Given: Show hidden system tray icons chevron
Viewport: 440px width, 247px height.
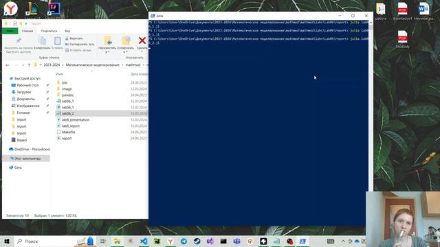Looking at the screenshot, I should (343, 241).
